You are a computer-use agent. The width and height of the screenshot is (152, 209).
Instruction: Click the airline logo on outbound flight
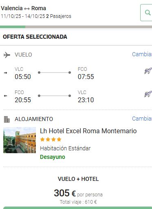(x=148, y=70)
